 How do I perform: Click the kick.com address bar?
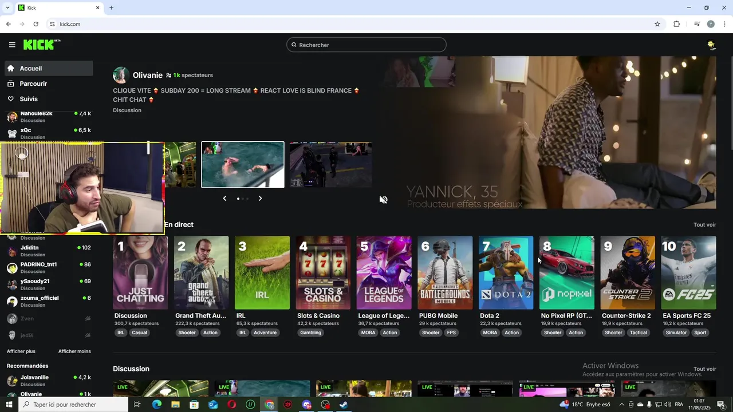click(x=349, y=24)
